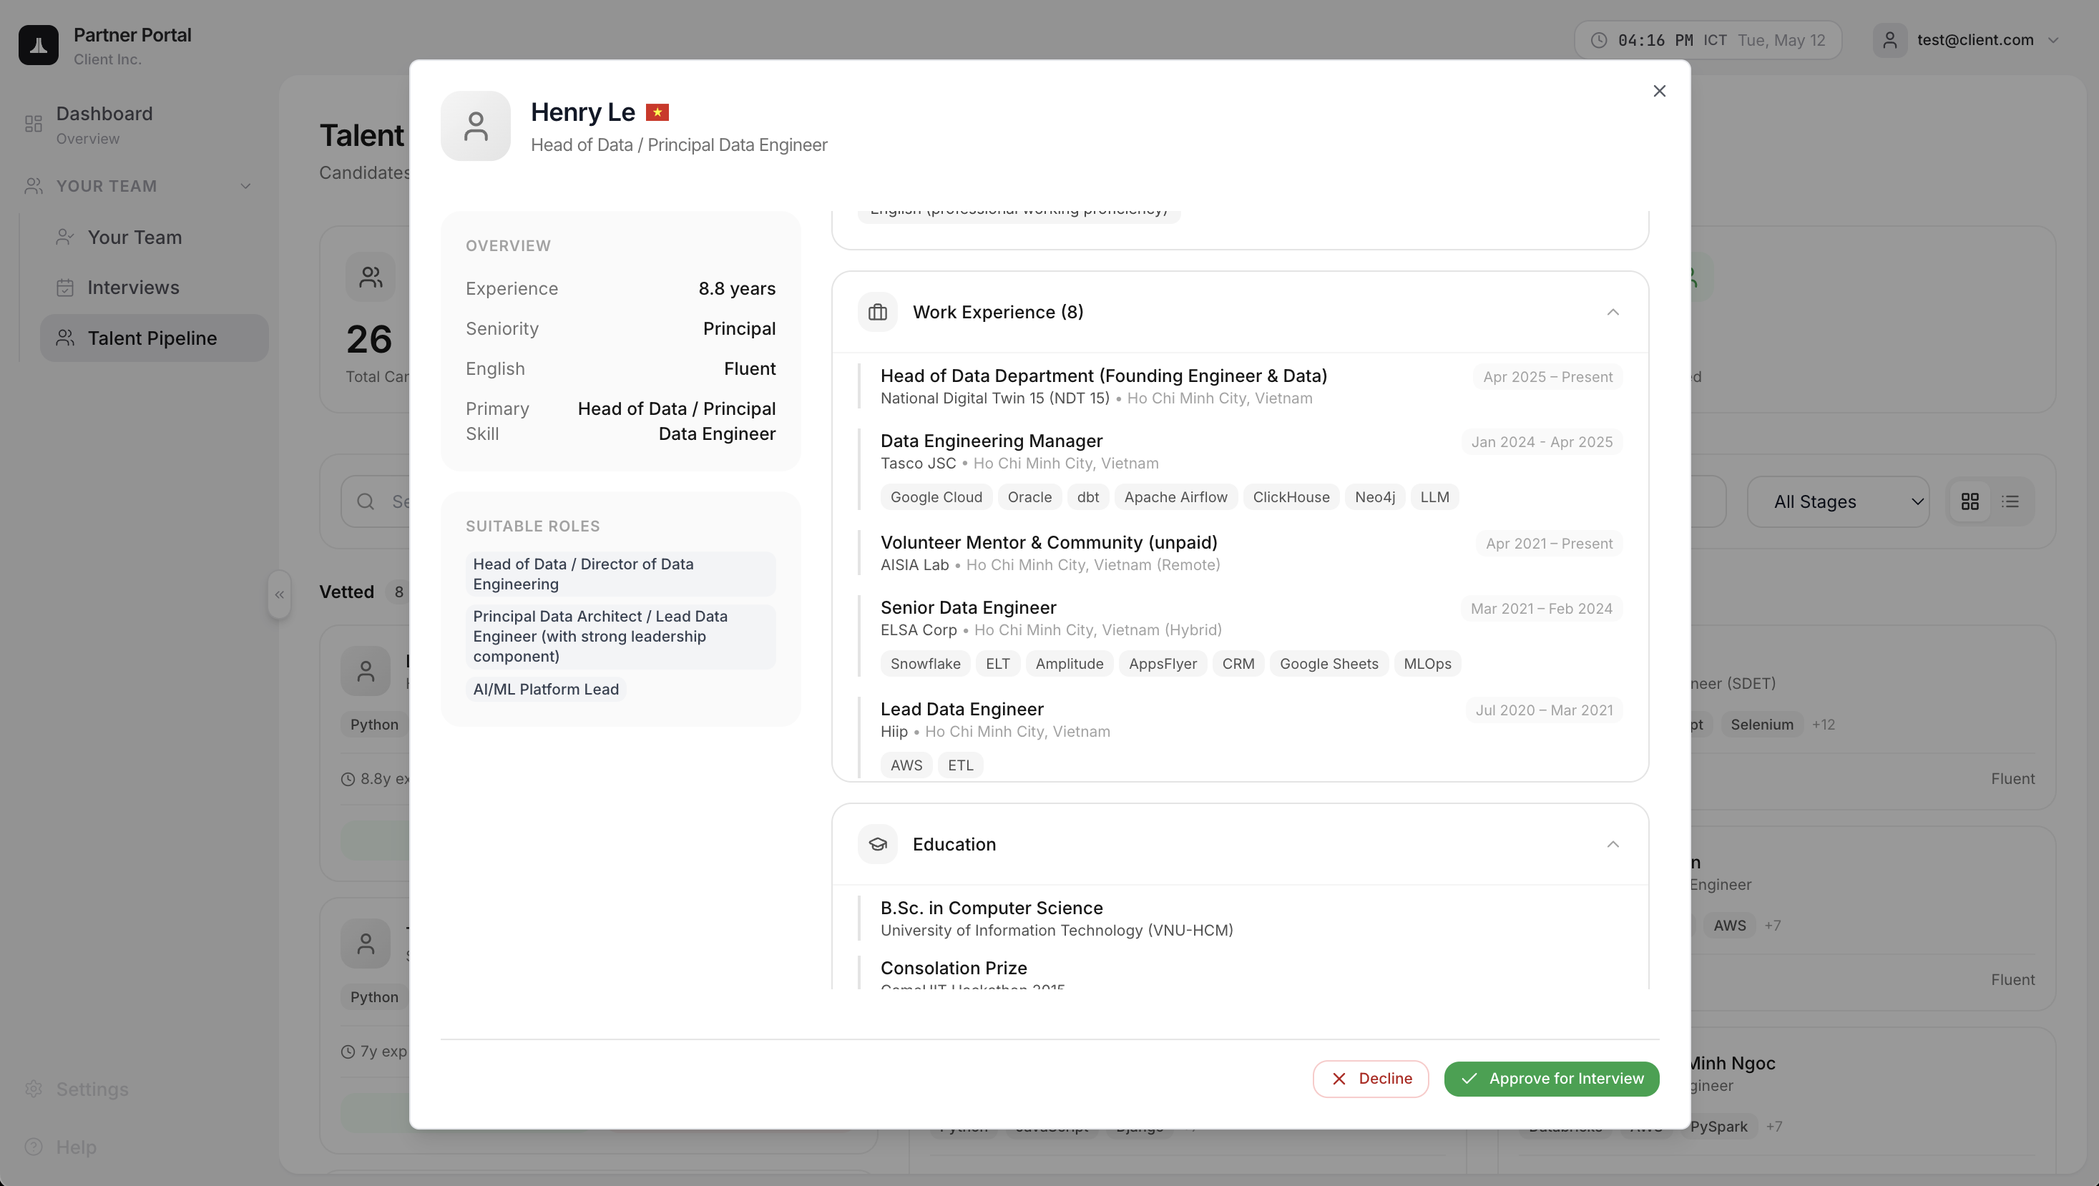The image size is (2099, 1186).
Task: Go to Interviews in the sidebar
Action: (154, 288)
